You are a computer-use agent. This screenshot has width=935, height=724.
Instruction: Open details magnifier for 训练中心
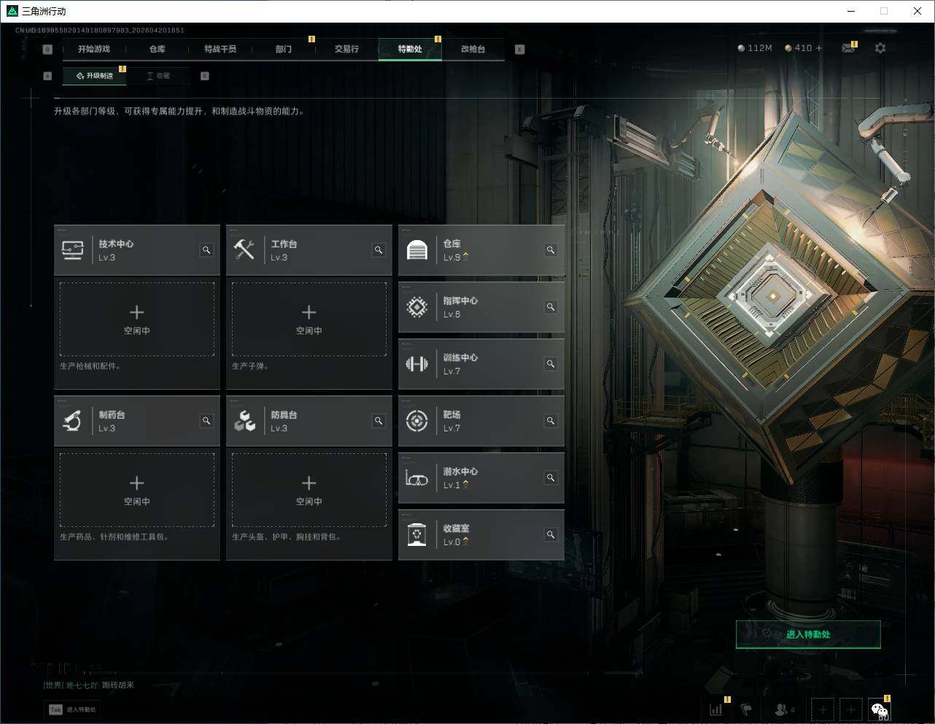click(551, 364)
